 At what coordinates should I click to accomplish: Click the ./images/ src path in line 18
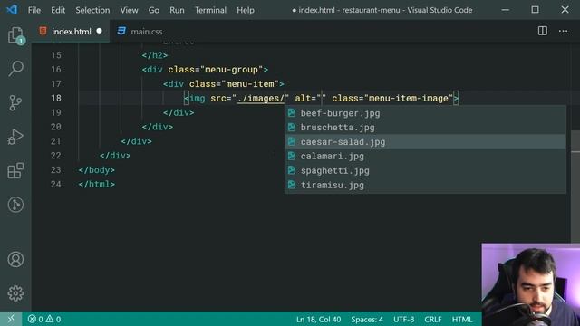(x=261, y=99)
